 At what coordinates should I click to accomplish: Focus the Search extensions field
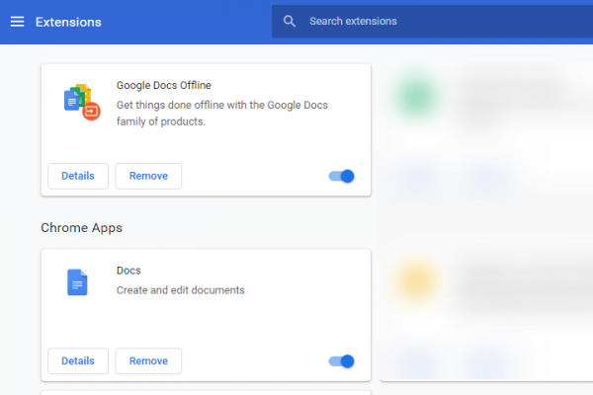point(432,21)
